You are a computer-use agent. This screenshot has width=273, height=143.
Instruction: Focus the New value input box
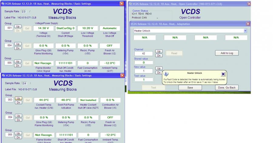tap(143, 71)
